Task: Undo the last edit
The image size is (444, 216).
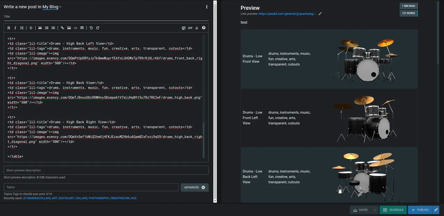Action: 91,28
